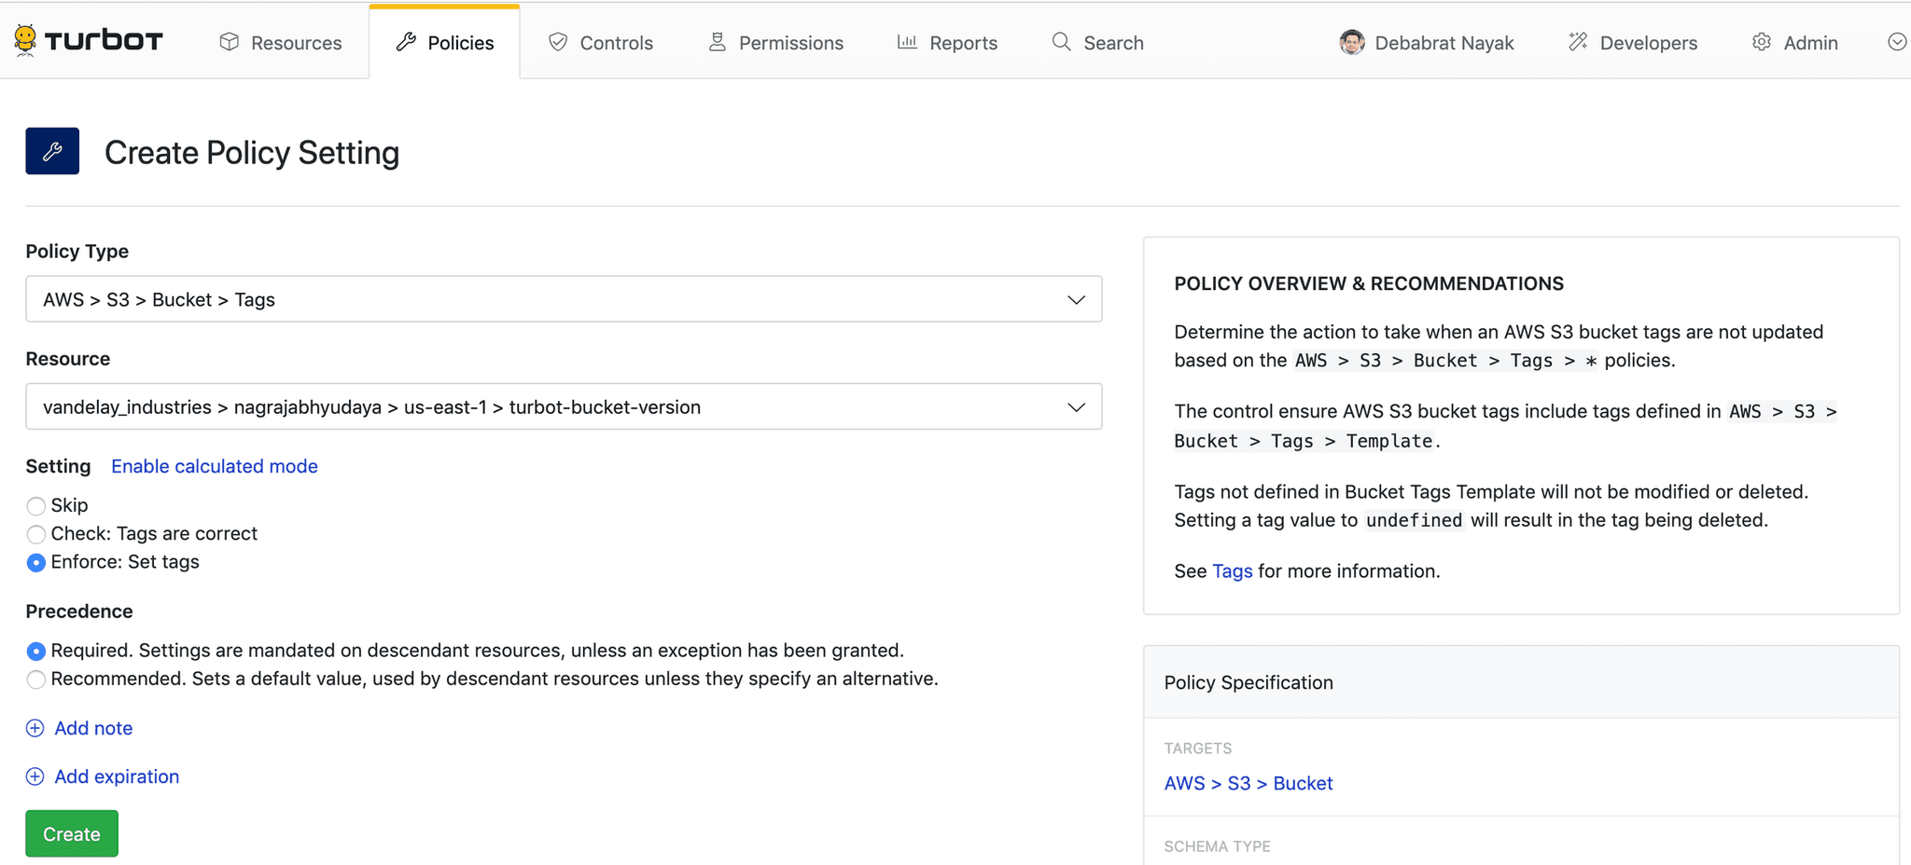The height and width of the screenshot is (865, 1911).
Task: Select Check: Tags are correct option
Action: [35, 534]
